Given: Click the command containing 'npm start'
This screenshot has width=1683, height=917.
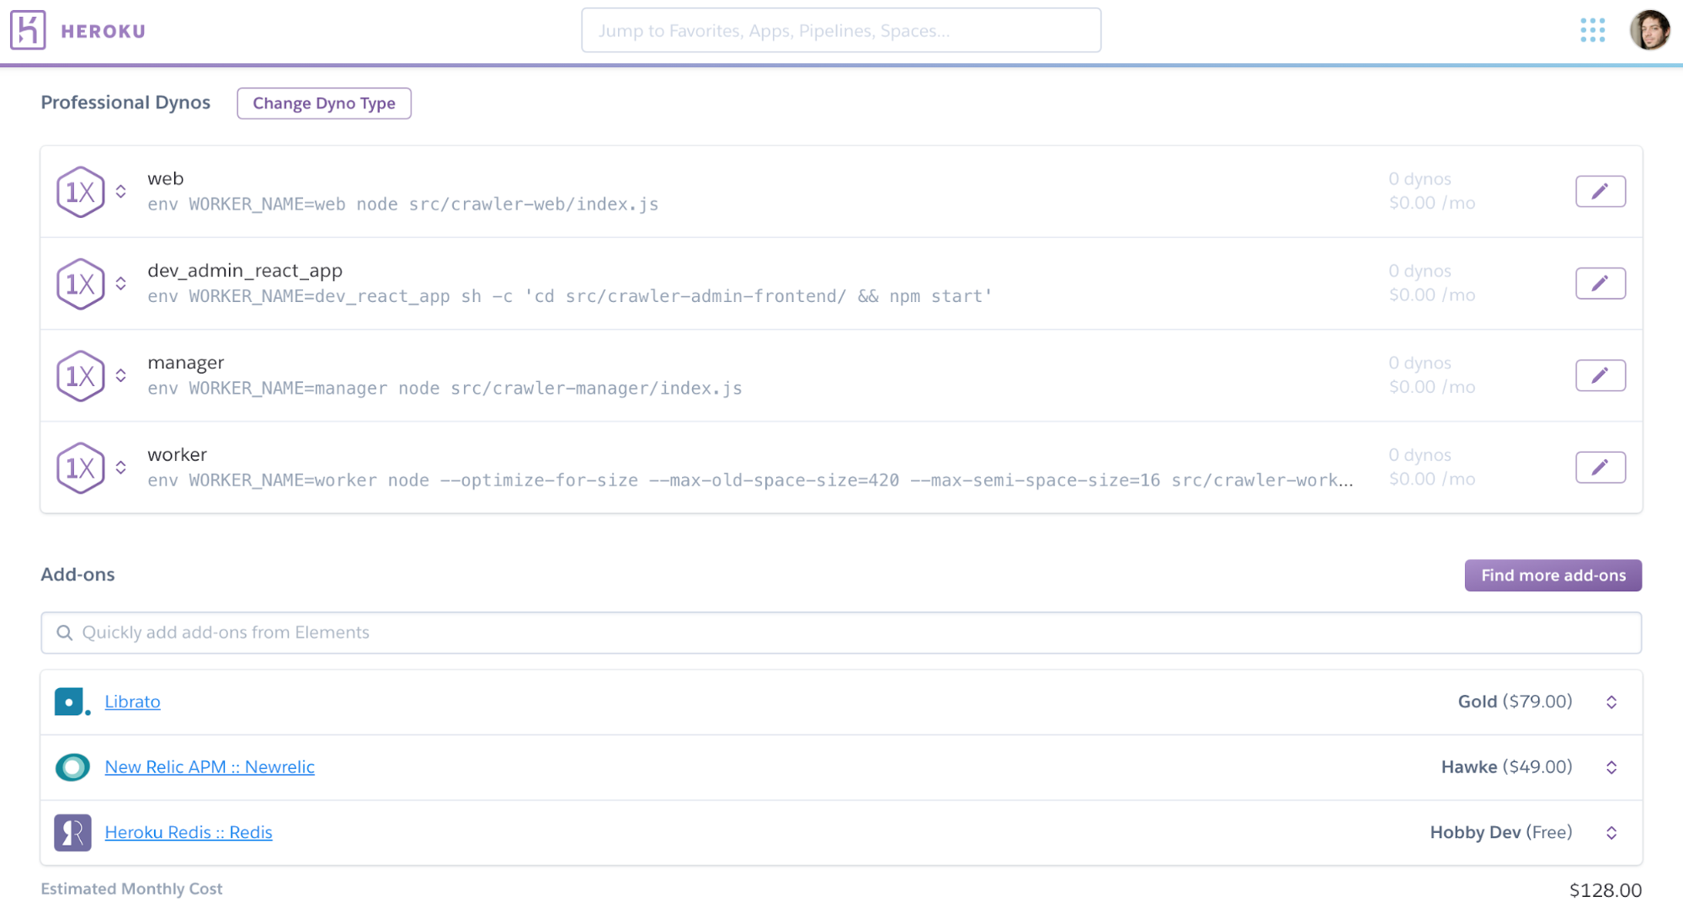Looking at the screenshot, I should 569,296.
